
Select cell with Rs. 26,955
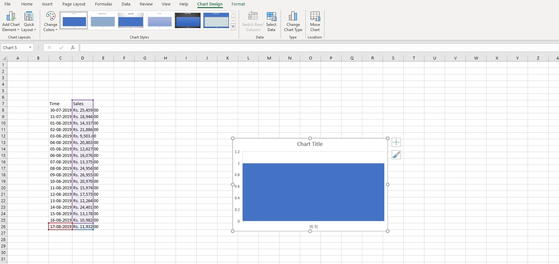coord(82,175)
